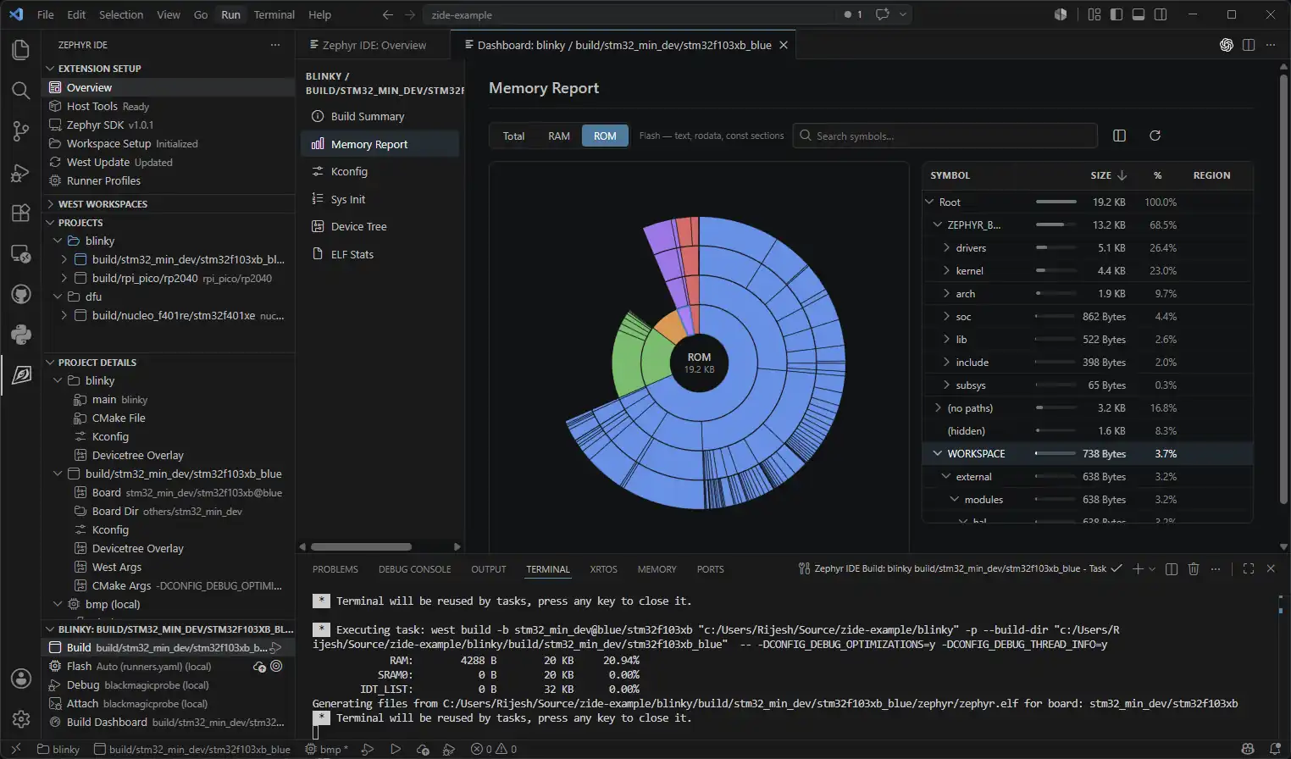Image resolution: width=1291 pixels, height=759 pixels.
Task: Split the terminal panel
Action: (1172, 569)
